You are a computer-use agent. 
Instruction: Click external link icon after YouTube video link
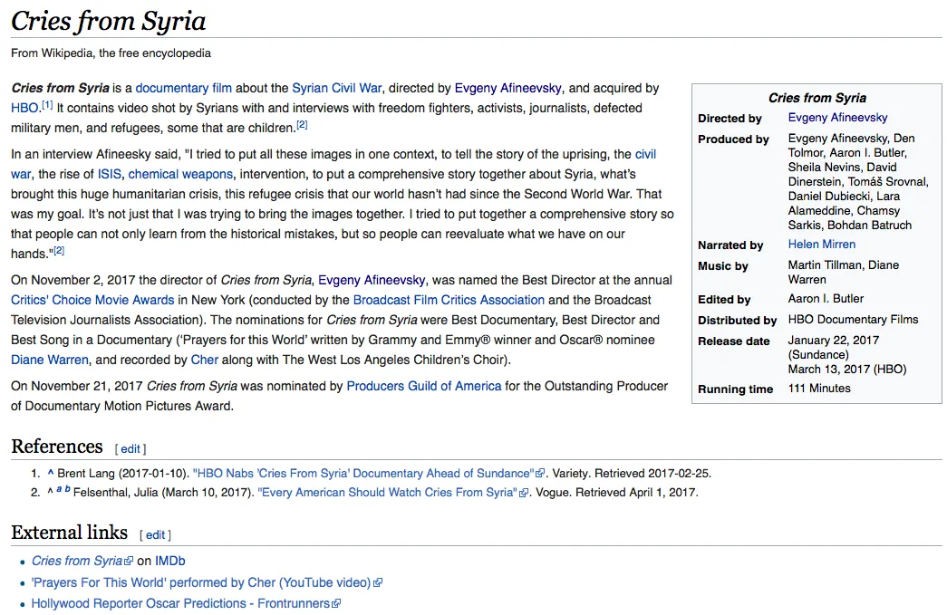(x=378, y=583)
